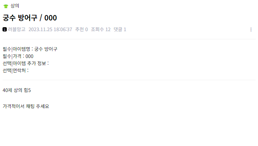This screenshot has width=258, height=146.
Task: Click the 필수|아이템명 : 궁수 방어구 line
Action: point(30,49)
